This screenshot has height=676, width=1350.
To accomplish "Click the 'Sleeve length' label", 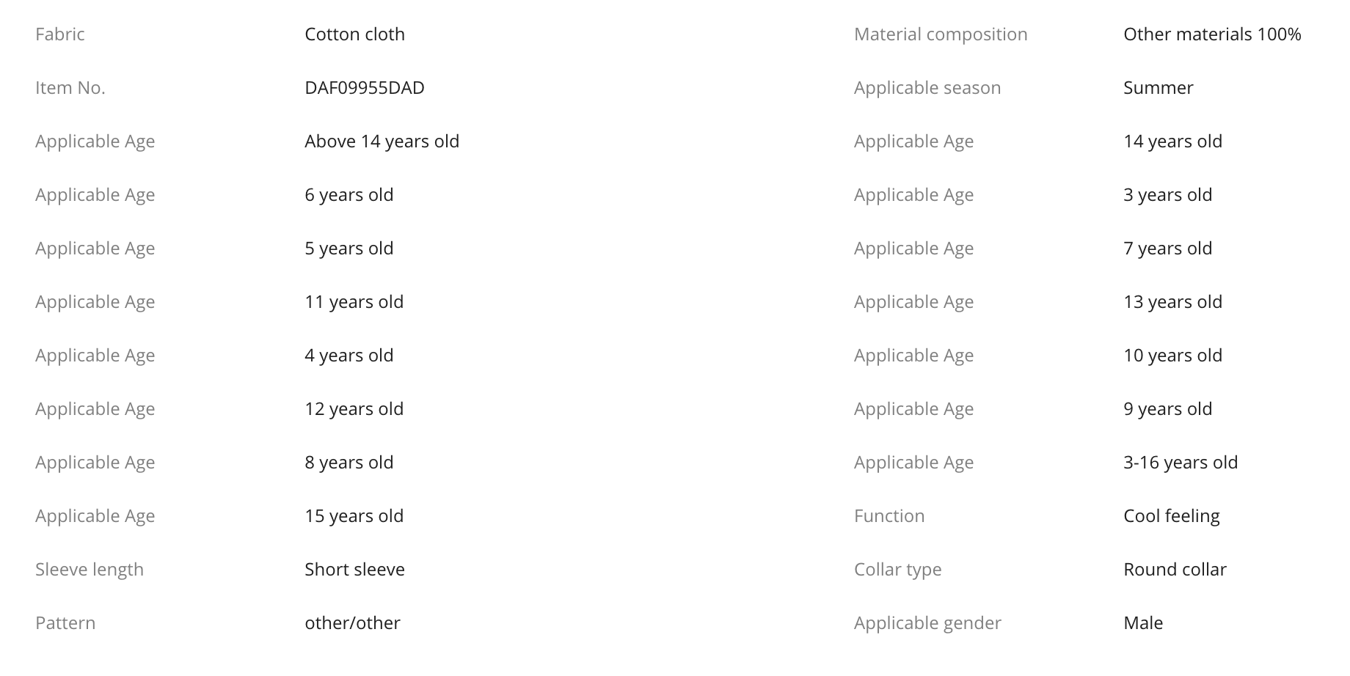I will [89, 570].
